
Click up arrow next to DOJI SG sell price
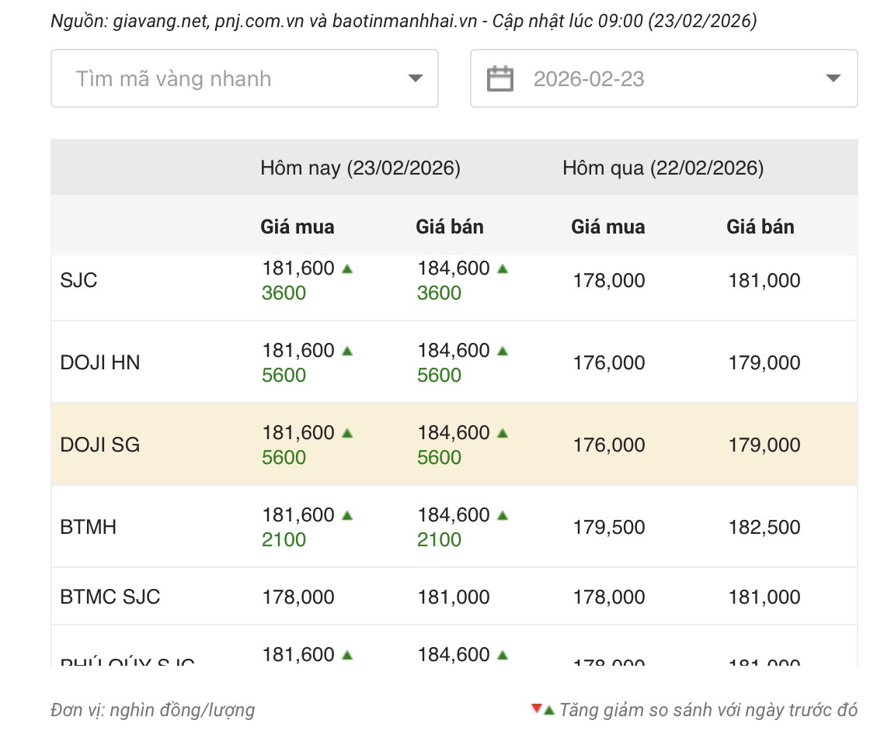coord(503,433)
